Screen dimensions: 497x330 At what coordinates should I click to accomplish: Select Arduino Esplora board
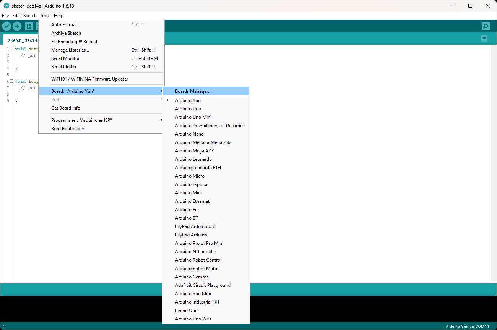[x=206, y=184]
